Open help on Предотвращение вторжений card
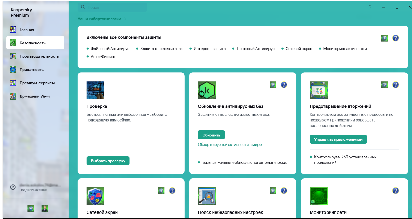 pos(396,85)
